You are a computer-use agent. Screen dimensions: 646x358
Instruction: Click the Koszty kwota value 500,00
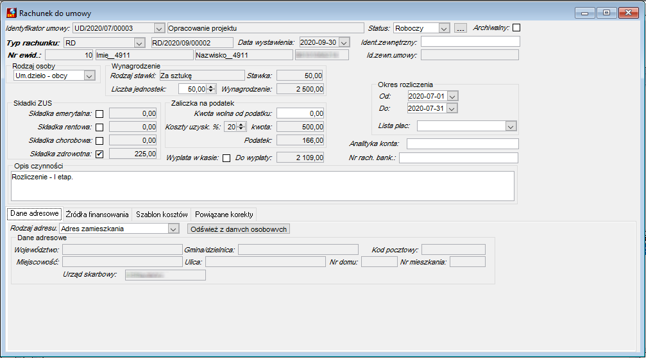(300, 127)
